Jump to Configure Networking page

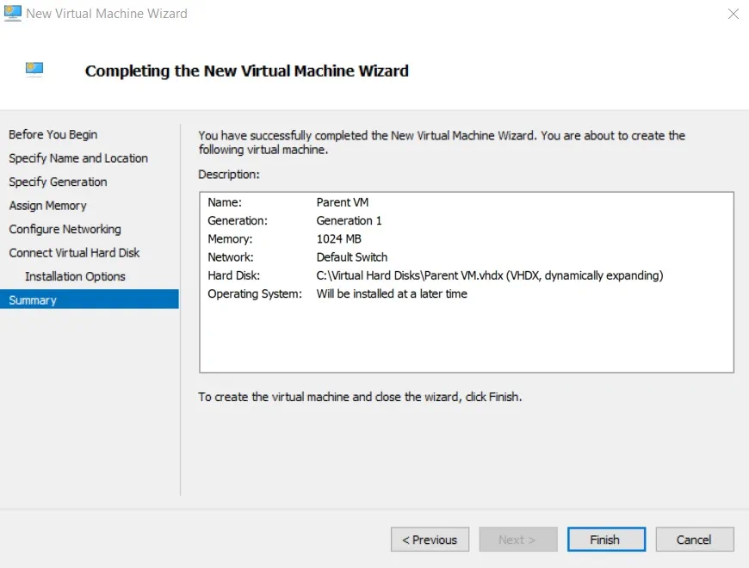(x=65, y=229)
